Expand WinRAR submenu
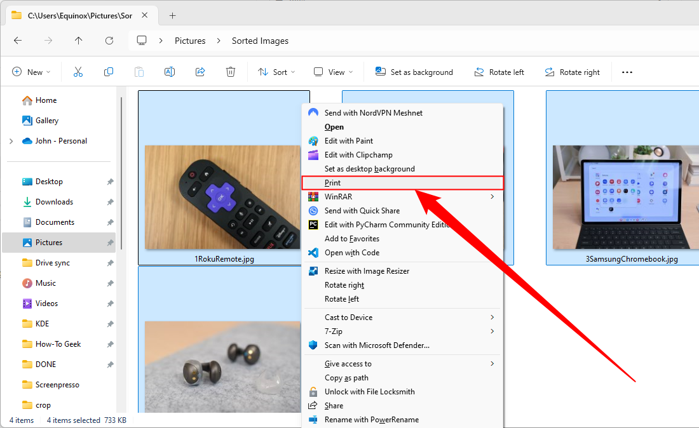The height and width of the screenshot is (428, 699). pos(492,196)
